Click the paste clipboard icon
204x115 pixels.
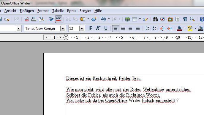click(x=83, y=19)
